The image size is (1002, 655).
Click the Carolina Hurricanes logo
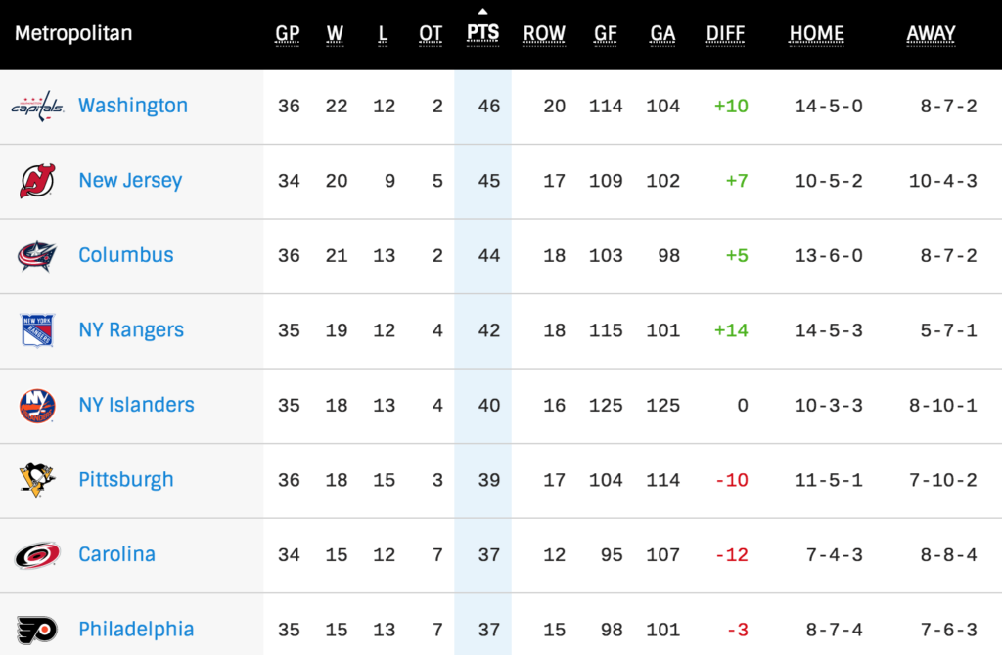pyautogui.click(x=37, y=554)
